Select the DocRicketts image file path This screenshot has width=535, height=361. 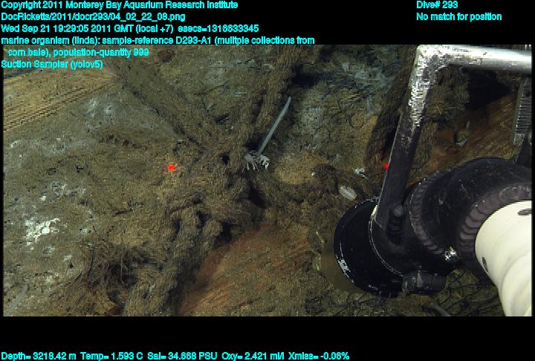(83, 16)
